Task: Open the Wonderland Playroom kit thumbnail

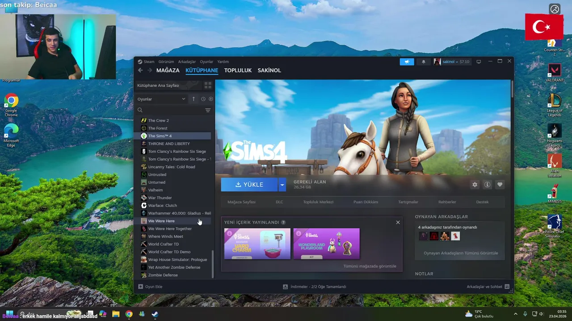Action: pos(326,244)
